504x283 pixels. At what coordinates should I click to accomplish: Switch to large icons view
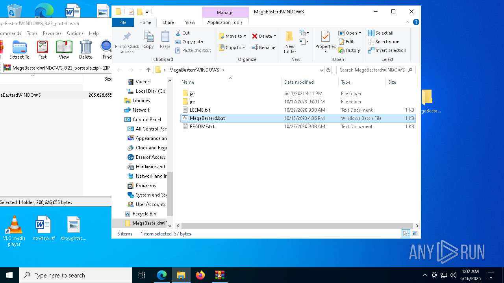414,234
